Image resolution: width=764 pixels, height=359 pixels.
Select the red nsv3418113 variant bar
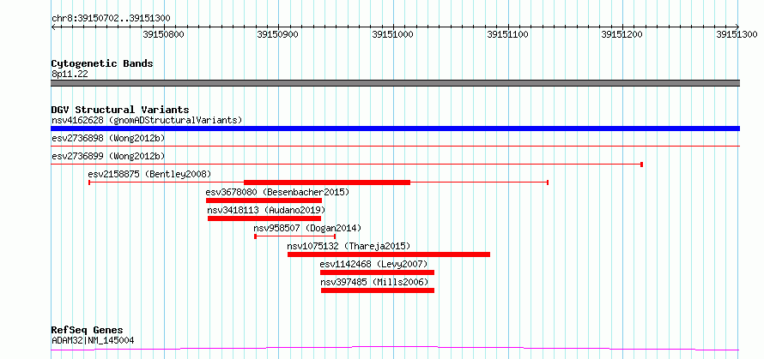264,218
